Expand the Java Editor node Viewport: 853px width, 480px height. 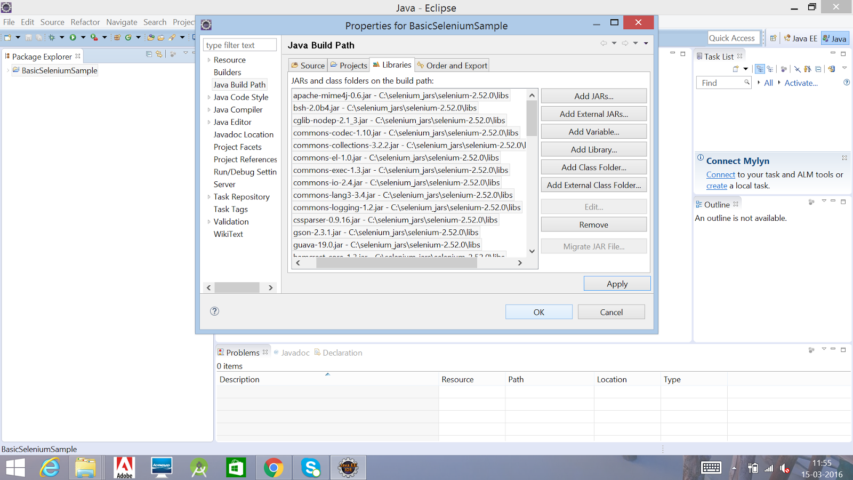pos(209,122)
